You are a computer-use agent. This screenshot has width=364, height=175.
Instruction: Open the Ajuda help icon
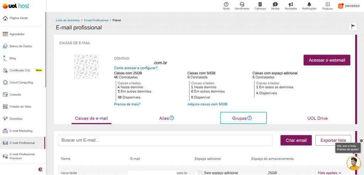coord(226,4)
